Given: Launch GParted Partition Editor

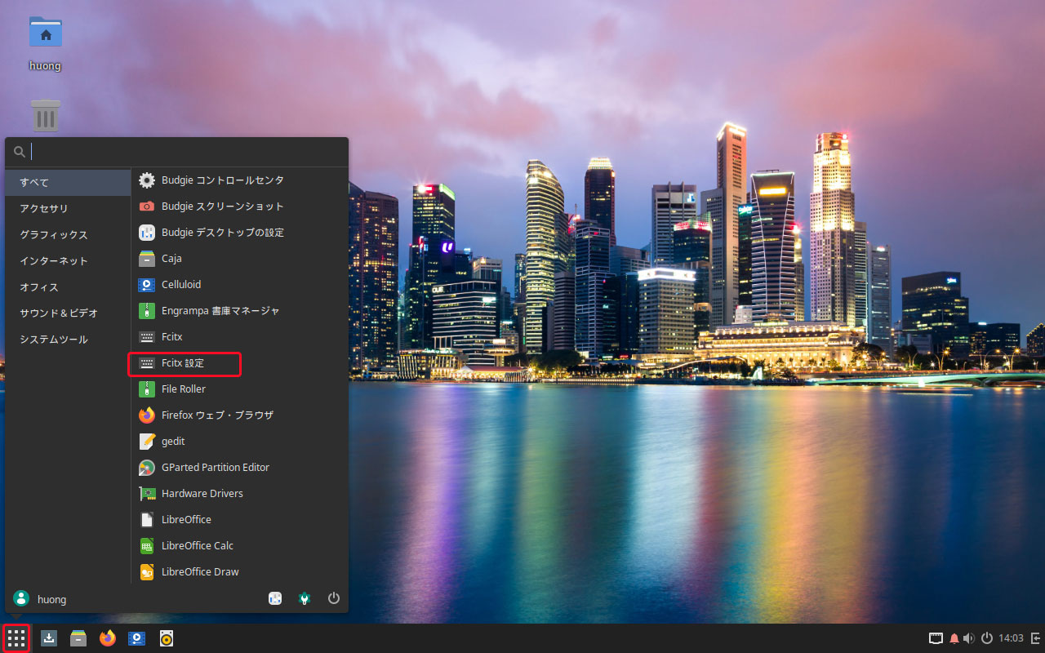Looking at the screenshot, I should 215,468.
